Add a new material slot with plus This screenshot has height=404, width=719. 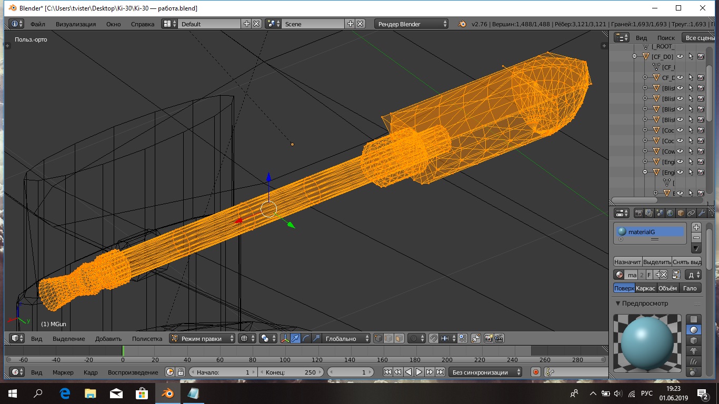tap(696, 227)
